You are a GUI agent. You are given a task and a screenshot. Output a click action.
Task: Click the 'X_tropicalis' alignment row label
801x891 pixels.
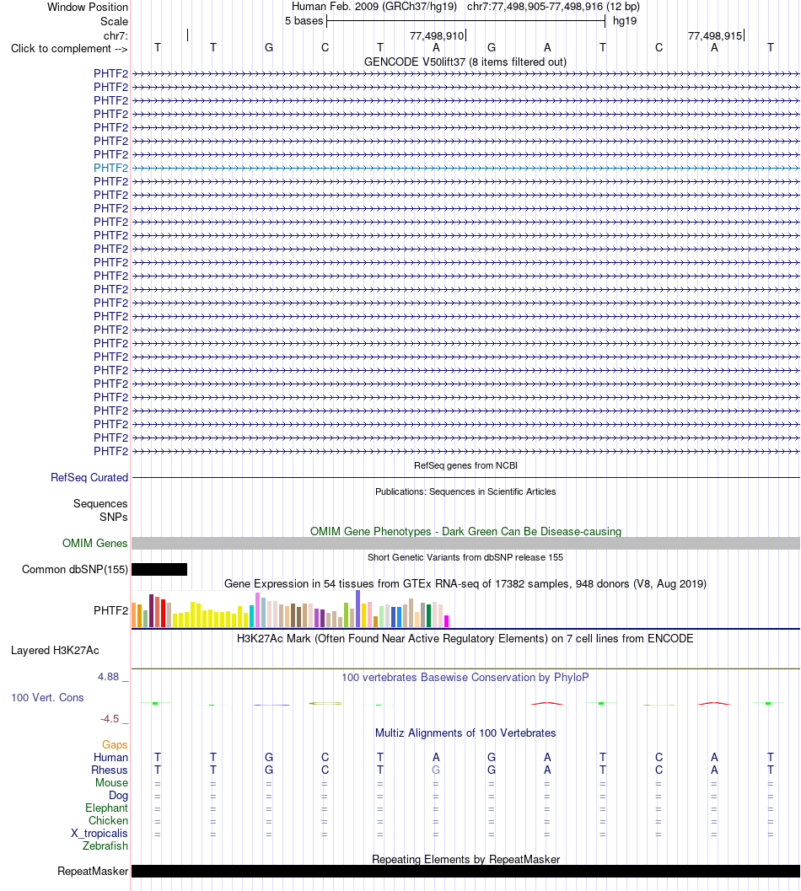tap(99, 834)
